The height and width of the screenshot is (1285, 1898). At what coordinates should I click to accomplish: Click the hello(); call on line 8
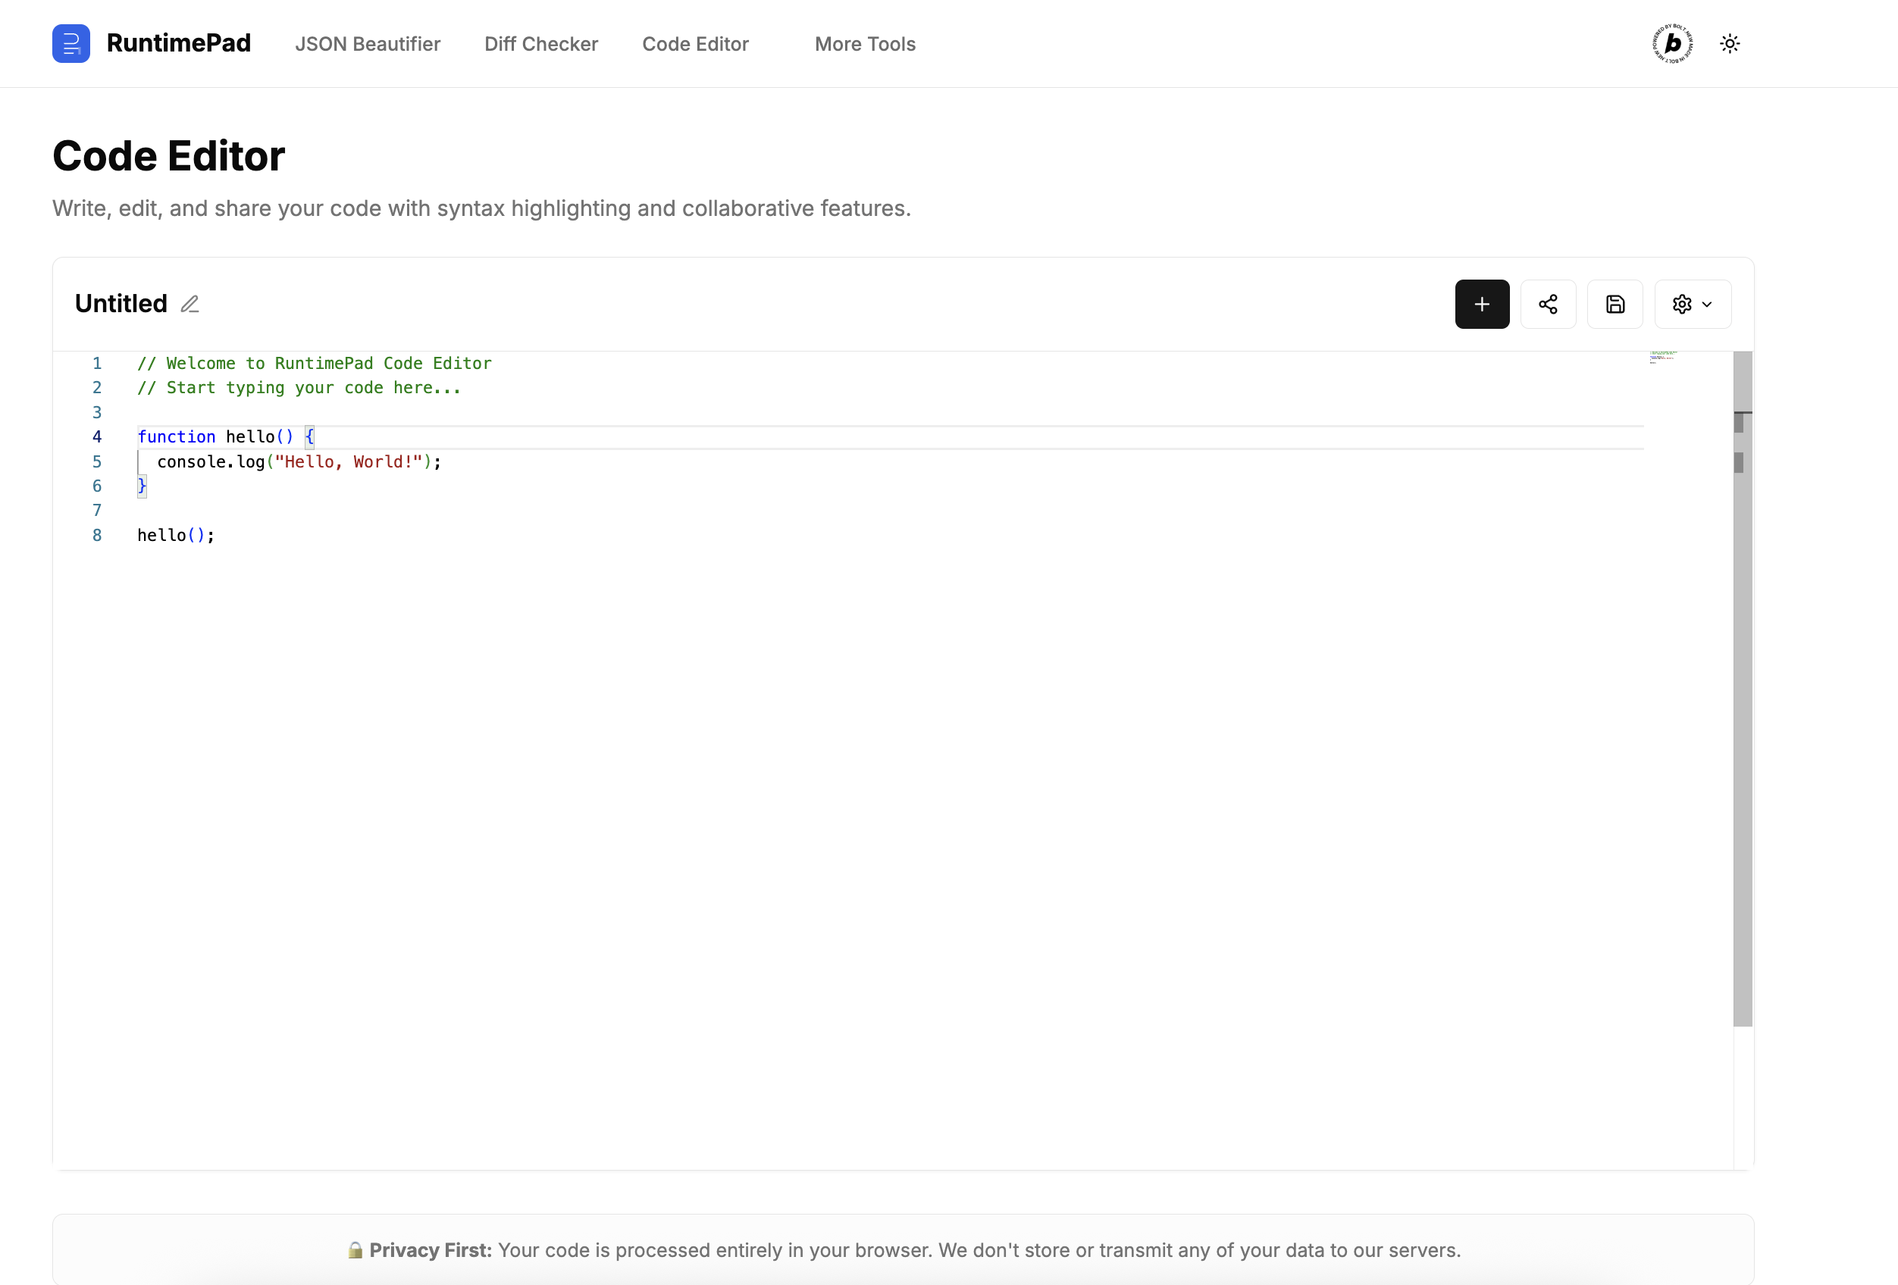[175, 536]
